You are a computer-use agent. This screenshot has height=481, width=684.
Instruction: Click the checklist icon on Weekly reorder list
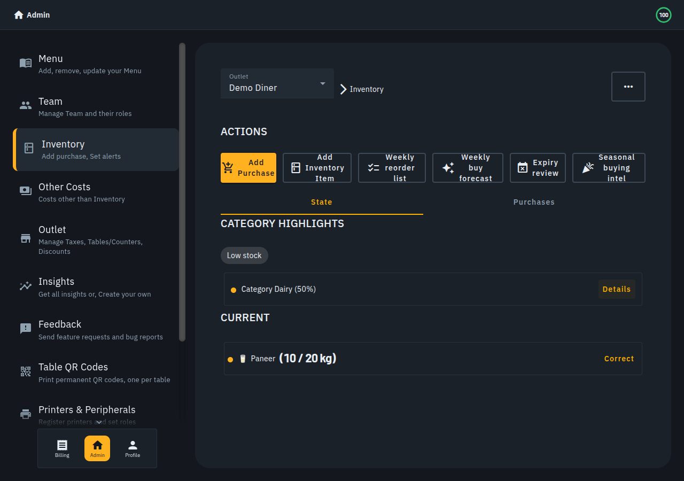[374, 168]
